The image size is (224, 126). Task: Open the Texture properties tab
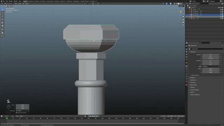(187, 85)
